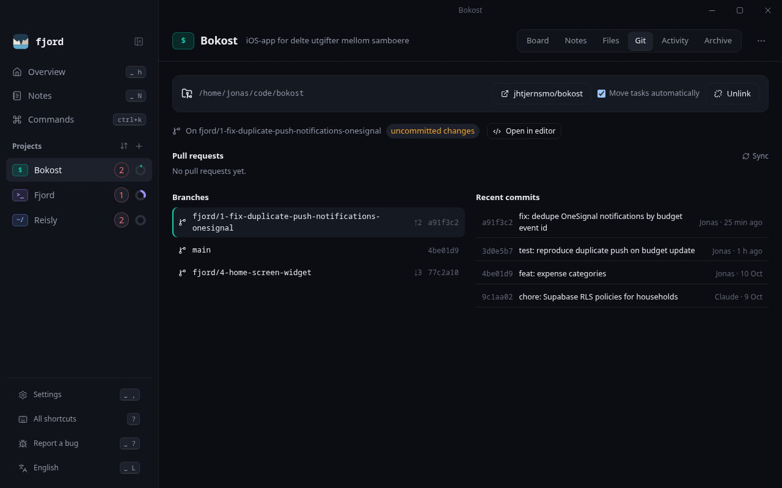
Task: Open Settings gear entry
Action: tap(79, 395)
